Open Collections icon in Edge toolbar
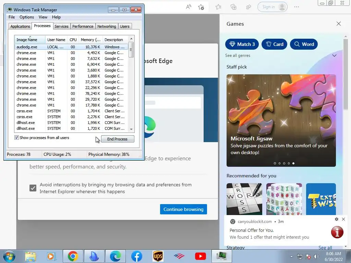The width and height of the screenshot is (351, 263). tap(233, 7)
